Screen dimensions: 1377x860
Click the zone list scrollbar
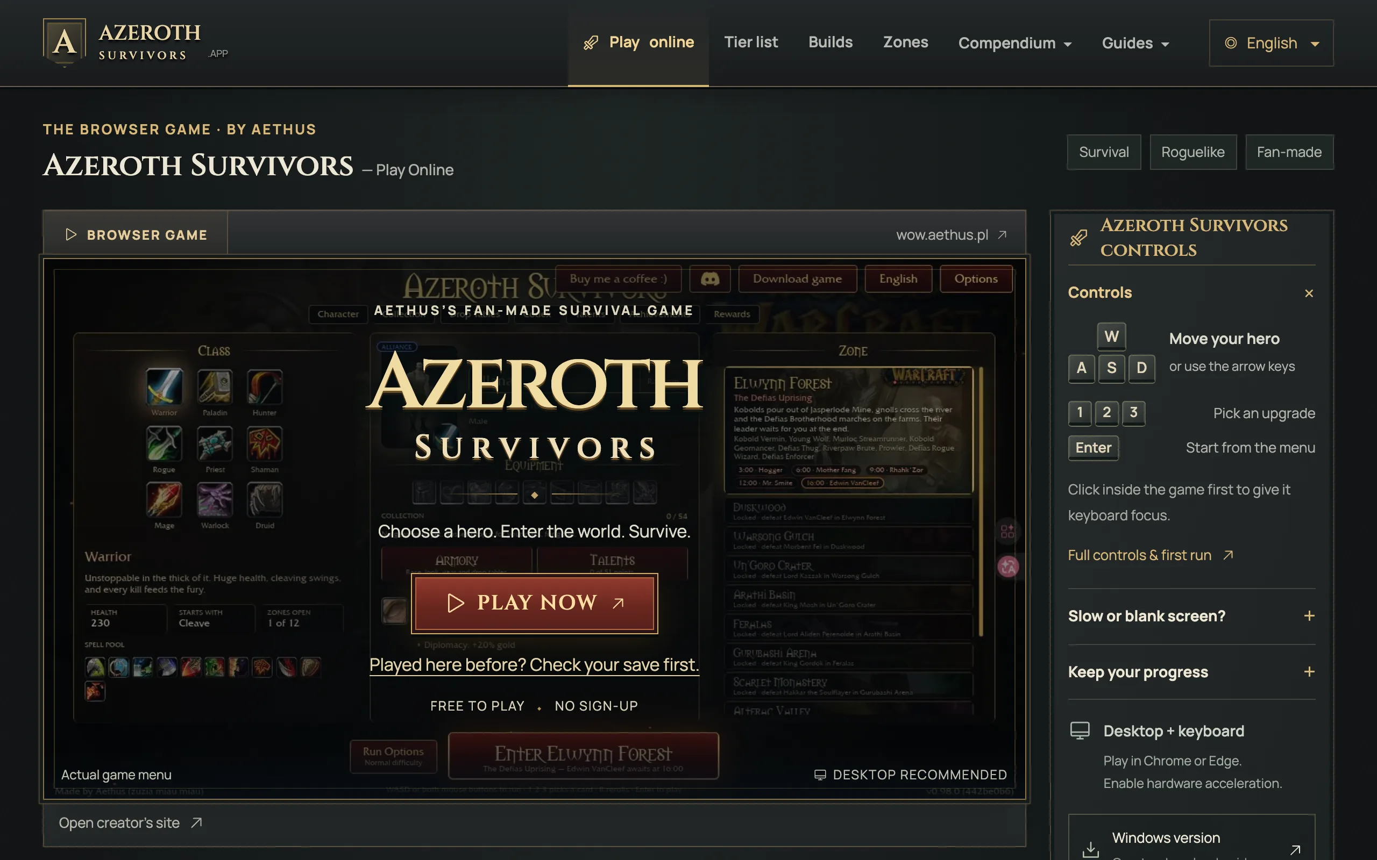coord(981,501)
